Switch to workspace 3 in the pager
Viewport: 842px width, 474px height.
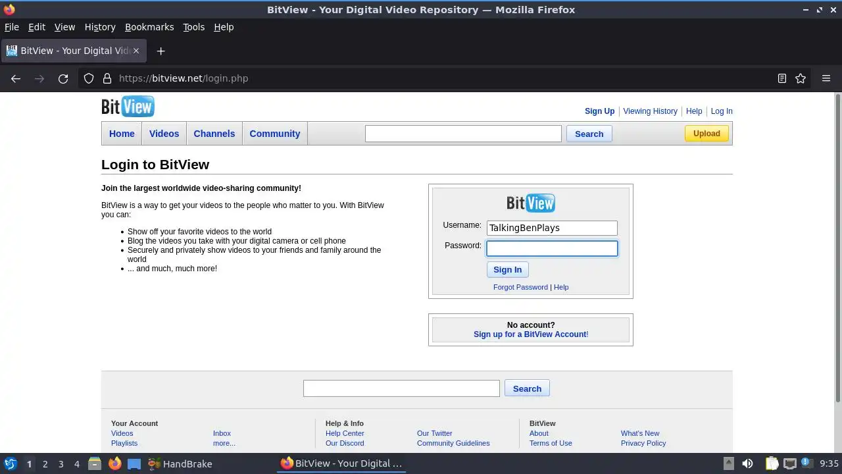click(61, 463)
